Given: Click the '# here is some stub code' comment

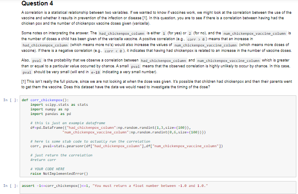Looking at the screenshot, I should tap(90, 141).
